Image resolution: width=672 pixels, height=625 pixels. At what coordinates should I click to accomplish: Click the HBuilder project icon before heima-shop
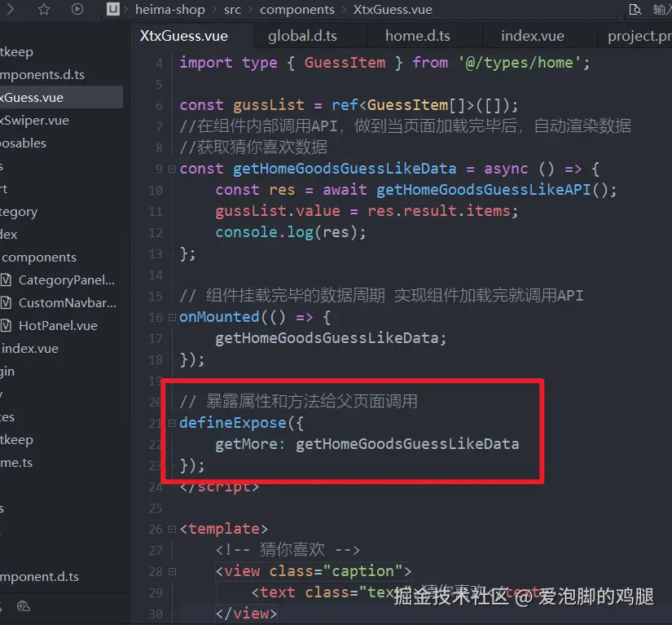click(112, 9)
